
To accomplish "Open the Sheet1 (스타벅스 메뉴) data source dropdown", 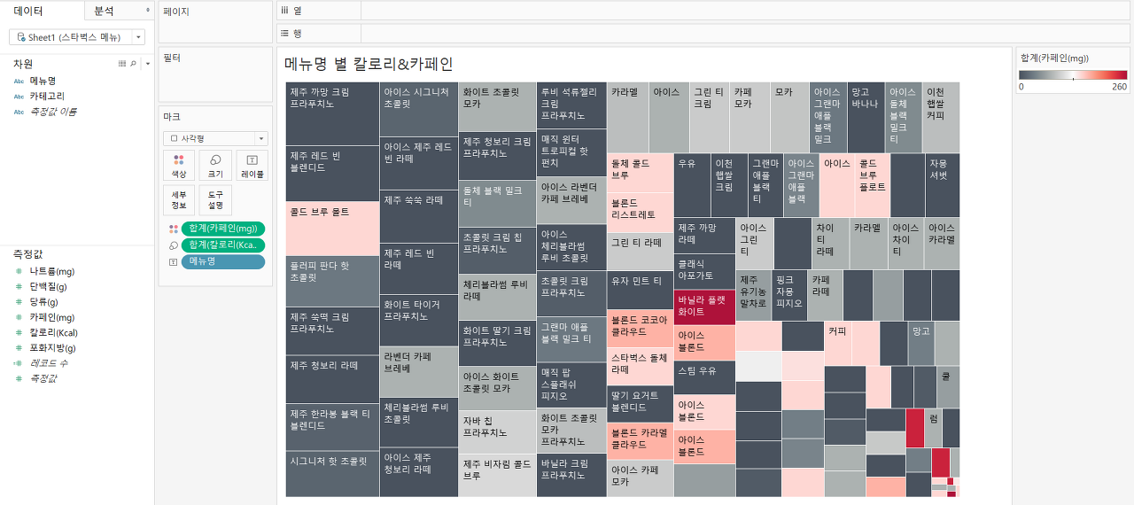I will (x=138, y=37).
